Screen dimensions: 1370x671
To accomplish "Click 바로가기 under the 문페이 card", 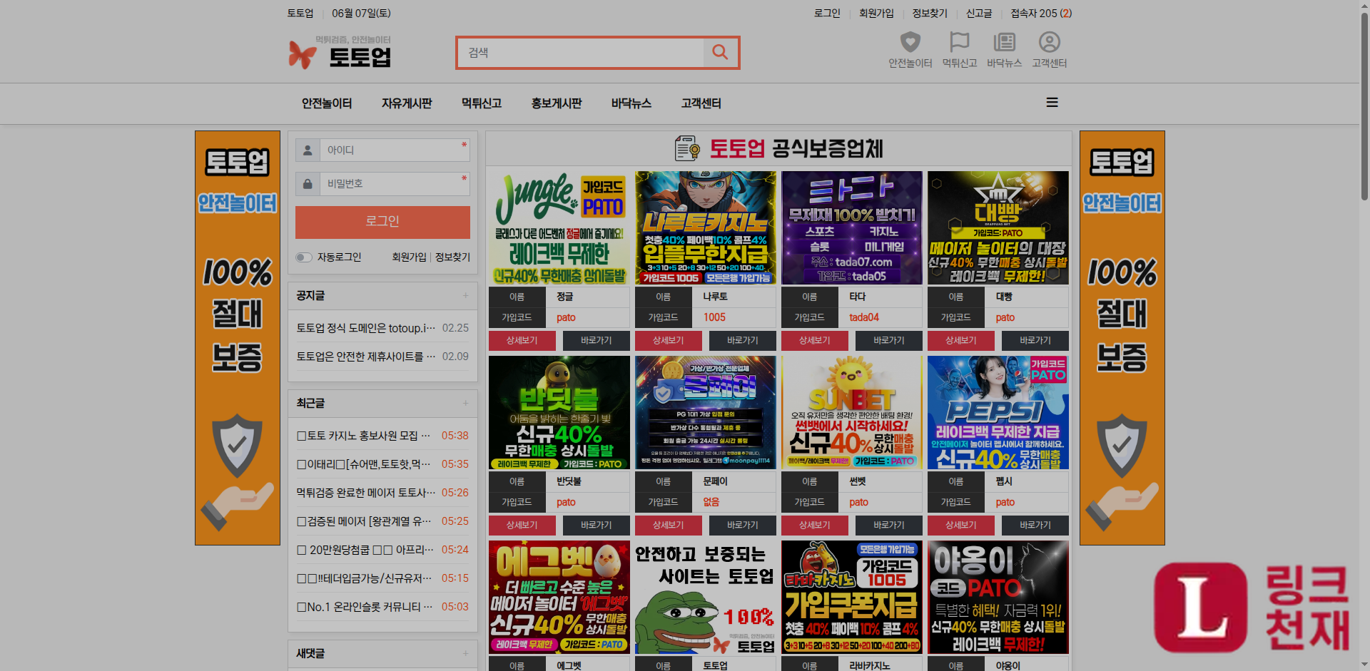I will 743,525.
